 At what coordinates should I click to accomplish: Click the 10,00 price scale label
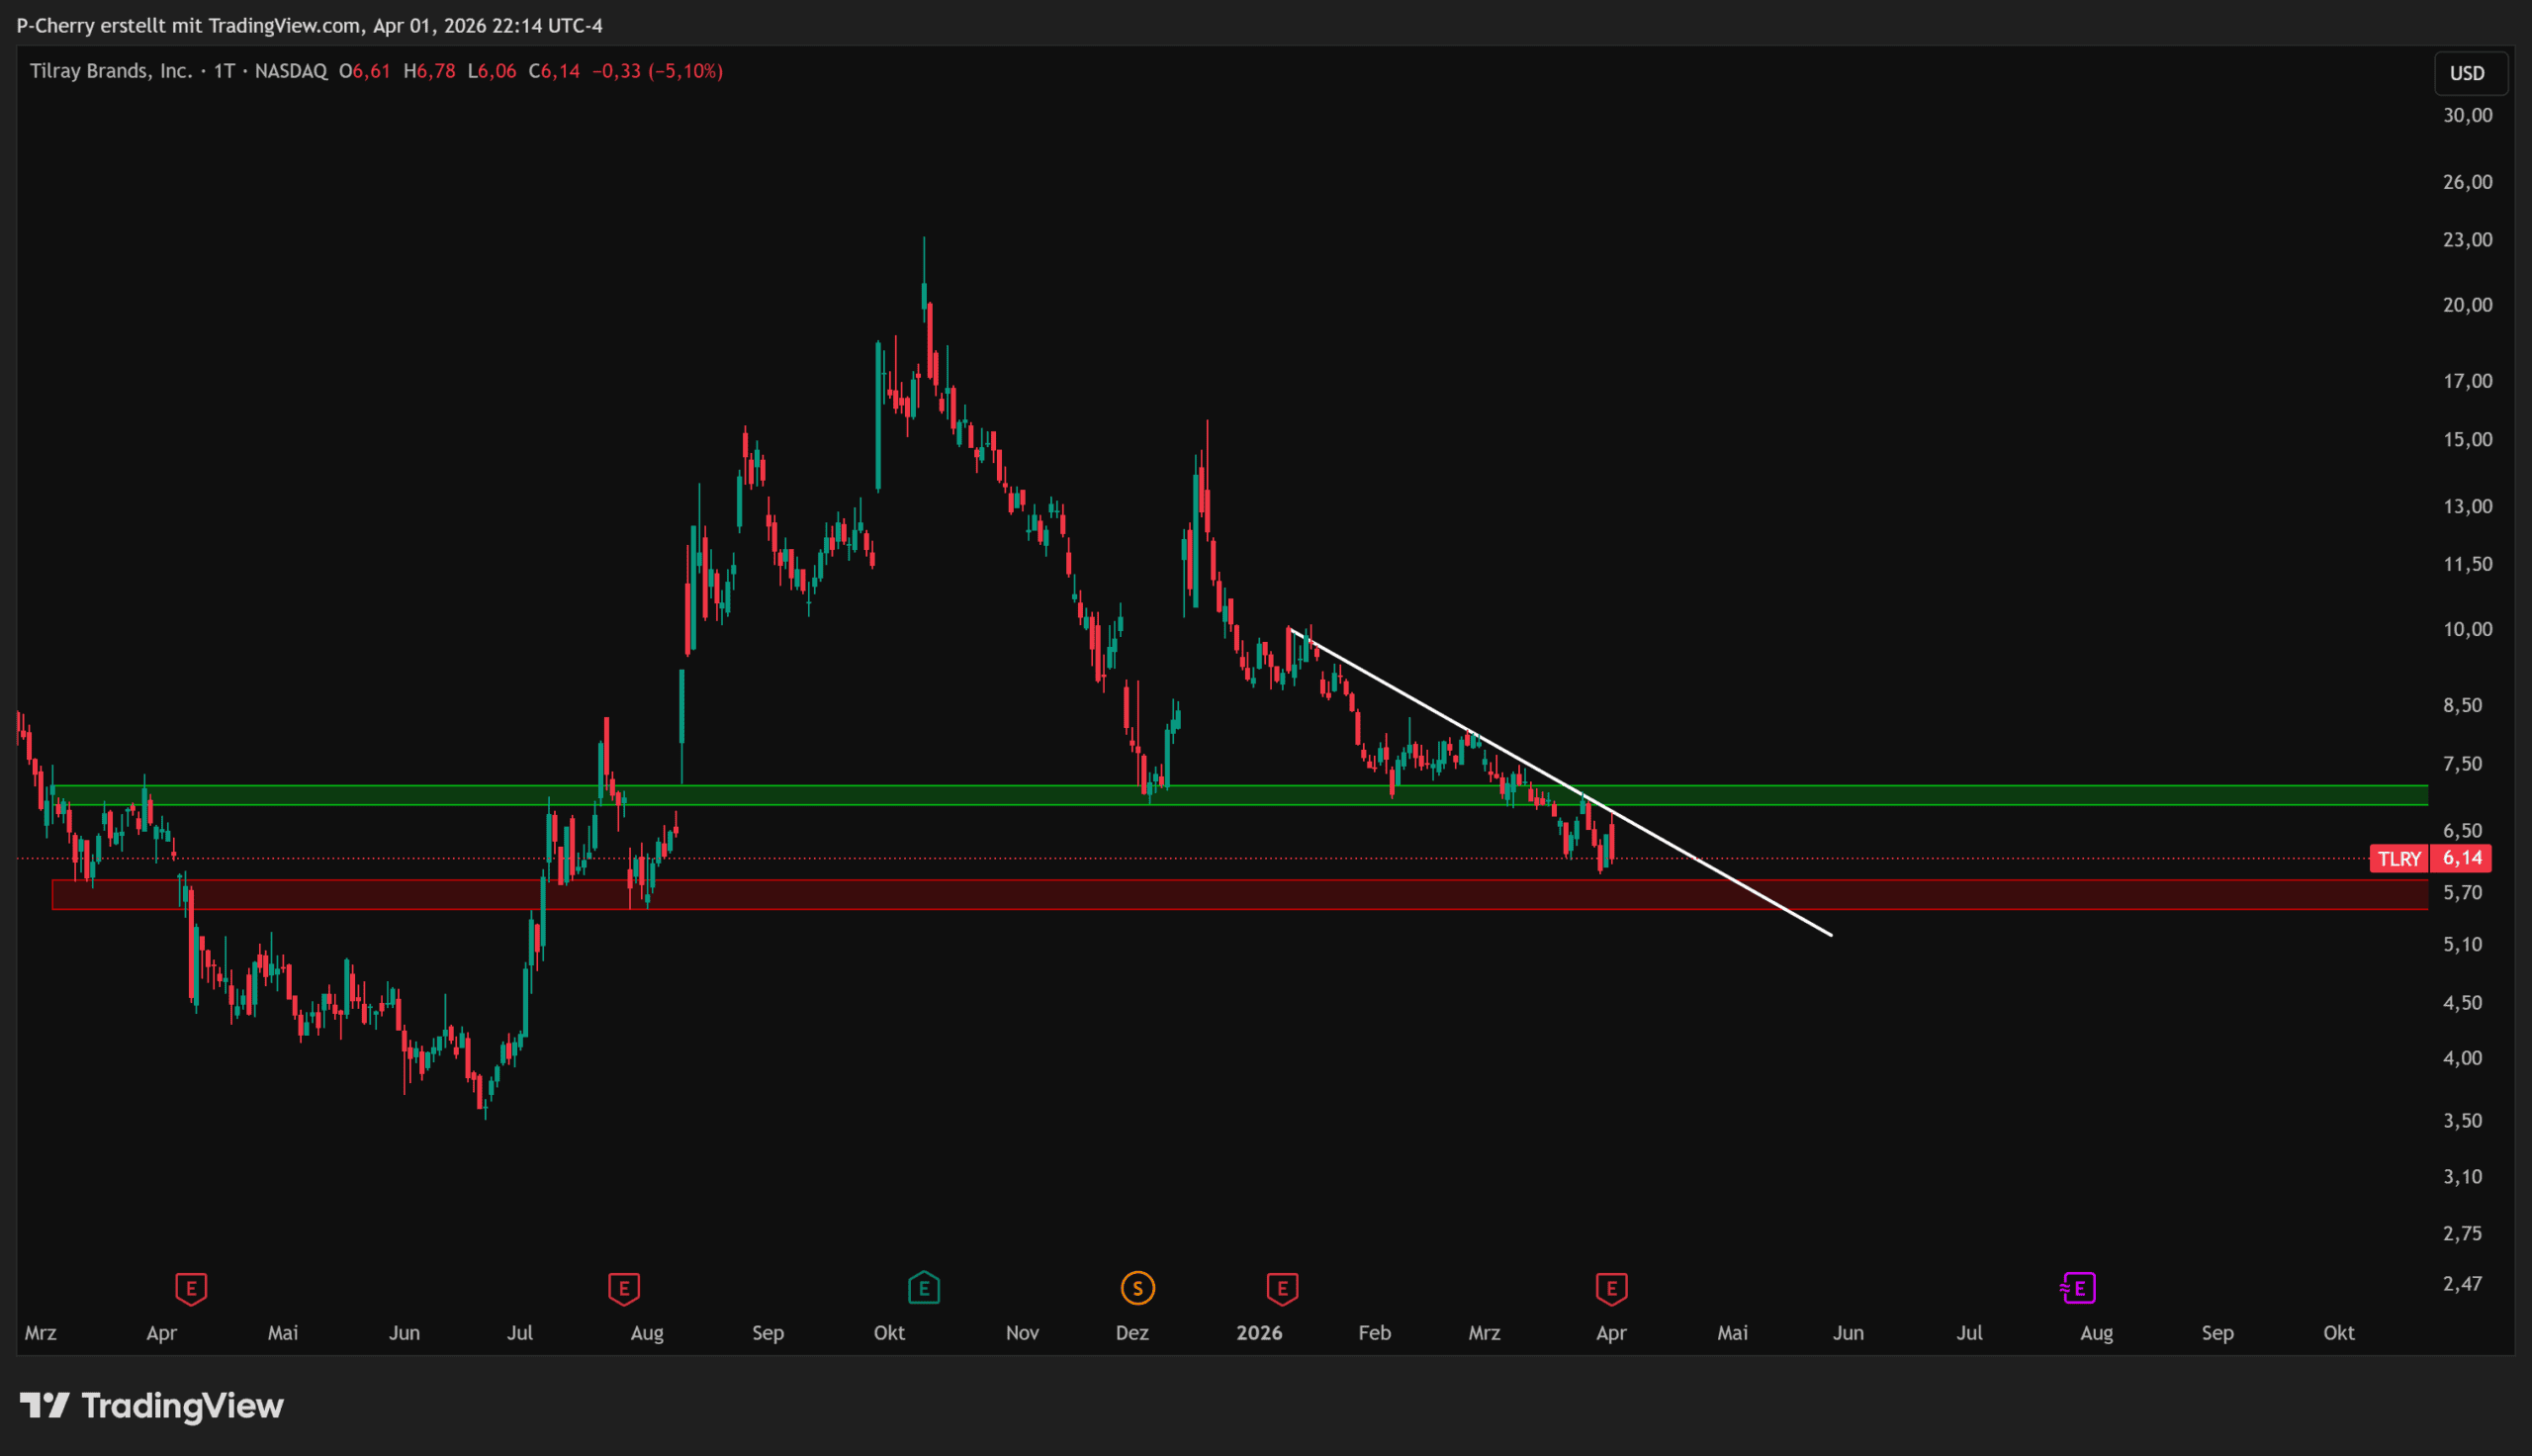(2467, 629)
